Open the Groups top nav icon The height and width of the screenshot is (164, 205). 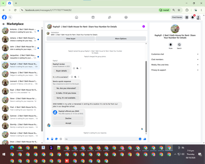[x=126, y=17]
